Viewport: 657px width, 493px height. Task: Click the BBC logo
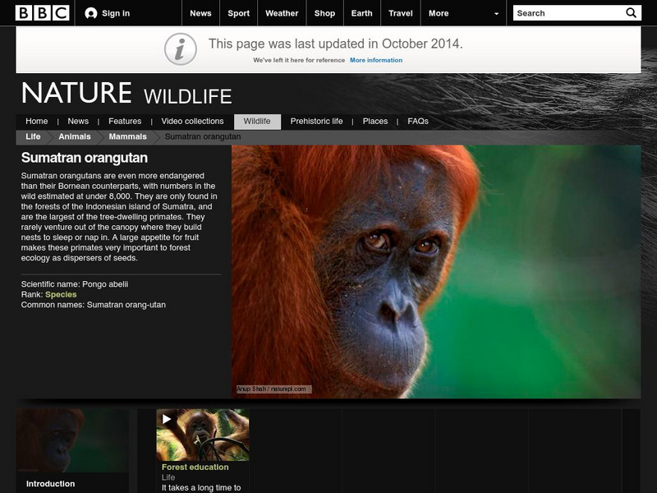pos(43,13)
